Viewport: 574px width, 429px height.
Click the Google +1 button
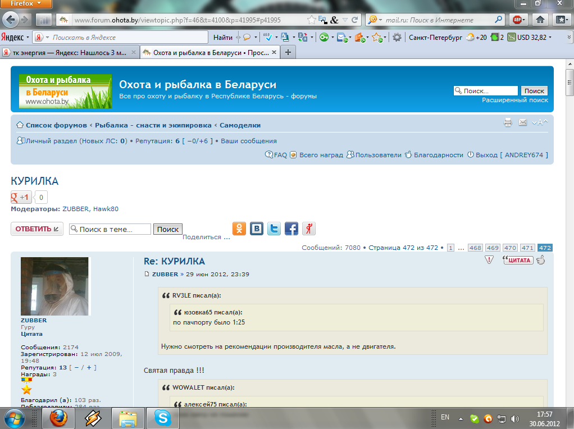21,197
